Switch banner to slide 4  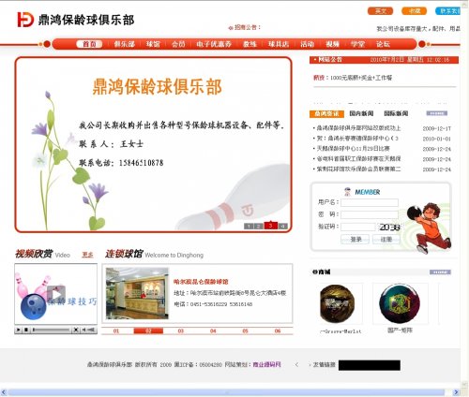(283, 226)
